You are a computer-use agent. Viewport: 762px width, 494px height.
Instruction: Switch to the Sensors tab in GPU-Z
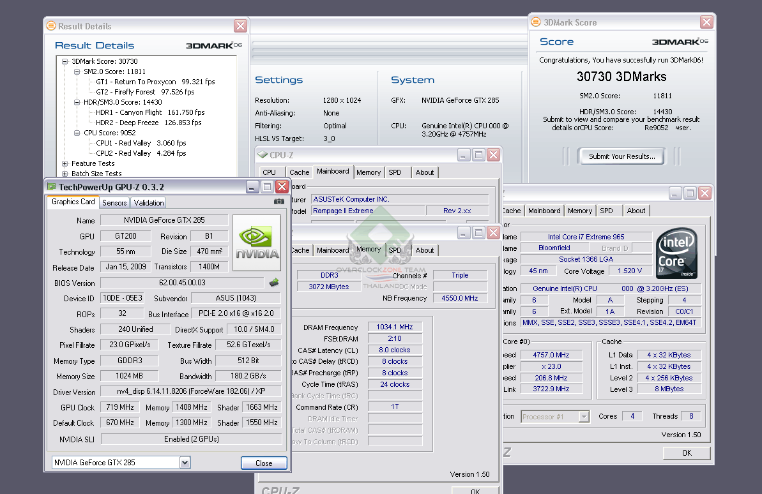114,202
